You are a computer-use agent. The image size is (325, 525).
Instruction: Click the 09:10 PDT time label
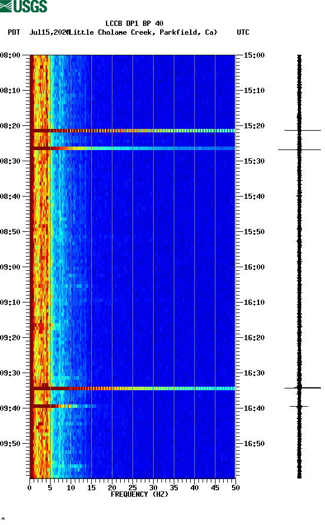click(x=11, y=303)
